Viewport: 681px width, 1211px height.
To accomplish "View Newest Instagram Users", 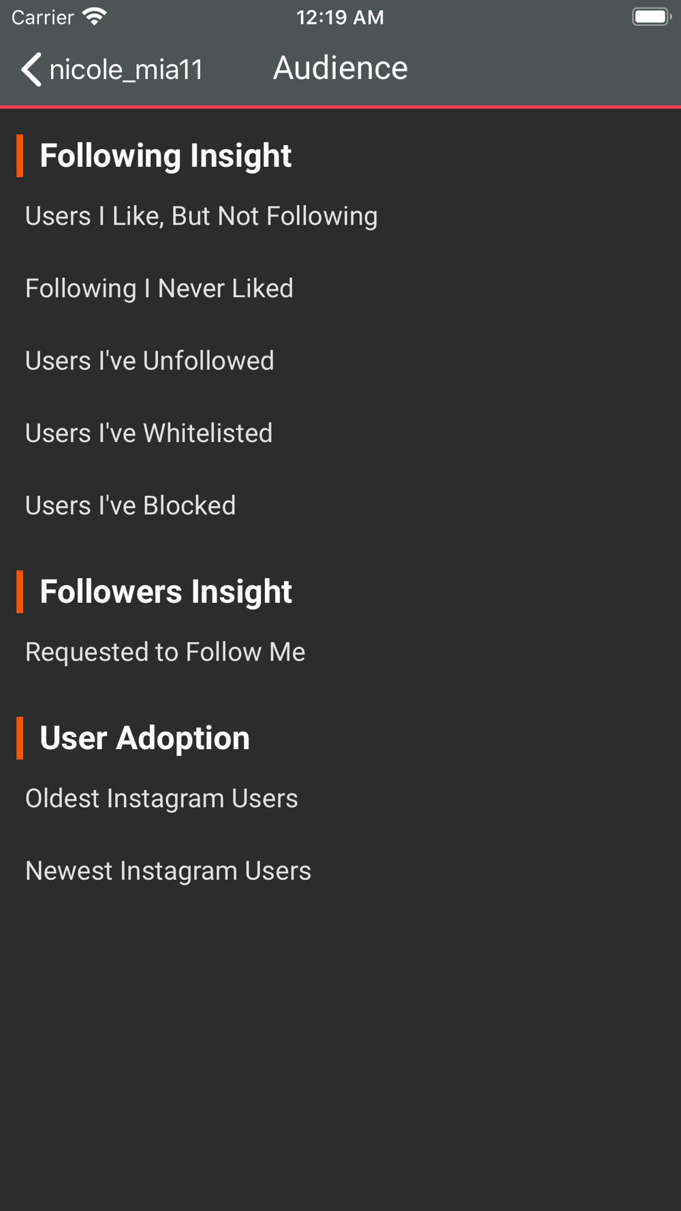I will pyautogui.click(x=168, y=870).
